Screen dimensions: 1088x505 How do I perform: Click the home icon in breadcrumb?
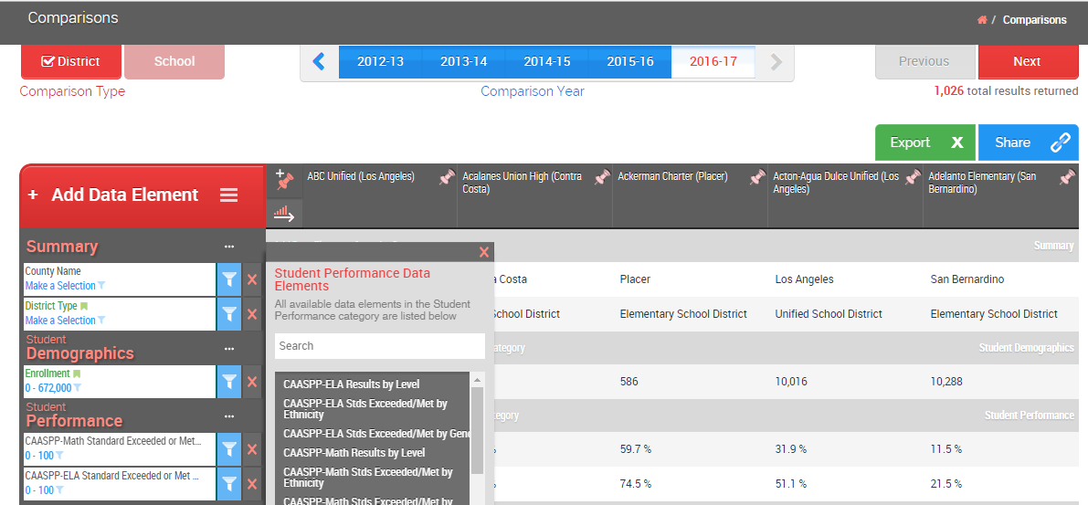[982, 20]
